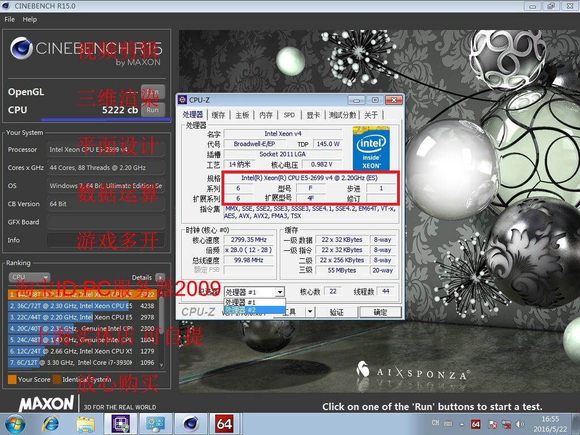Click the 三级 cache 55 MBytes value
The height and width of the screenshot is (435, 580).
[x=342, y=270]
